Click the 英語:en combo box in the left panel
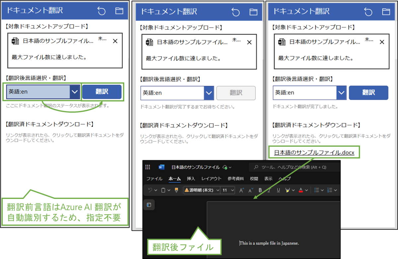The height and width of the screenshot is (259, 398). [x=43, y=92]
